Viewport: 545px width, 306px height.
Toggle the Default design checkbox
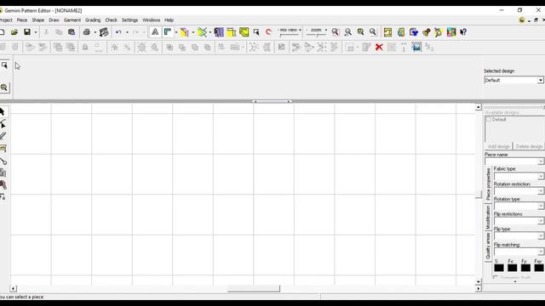click(488, 119)
